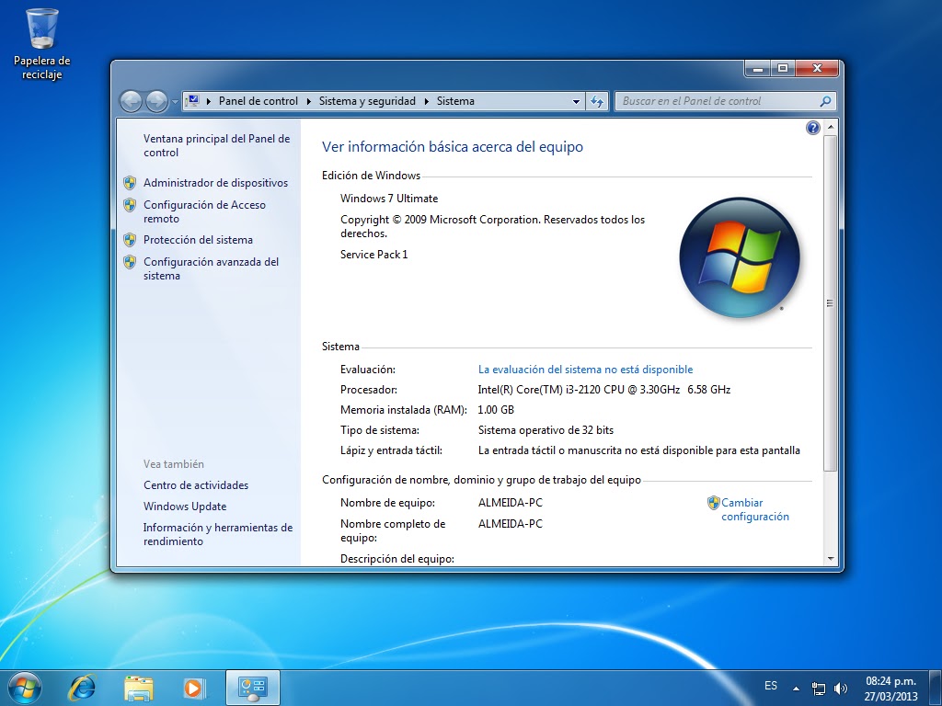Image resolution: width=942 pixels, height=706 pixels.
Task: Open Windows Update link
Action: pyautogui.click(x=185, y=507)
